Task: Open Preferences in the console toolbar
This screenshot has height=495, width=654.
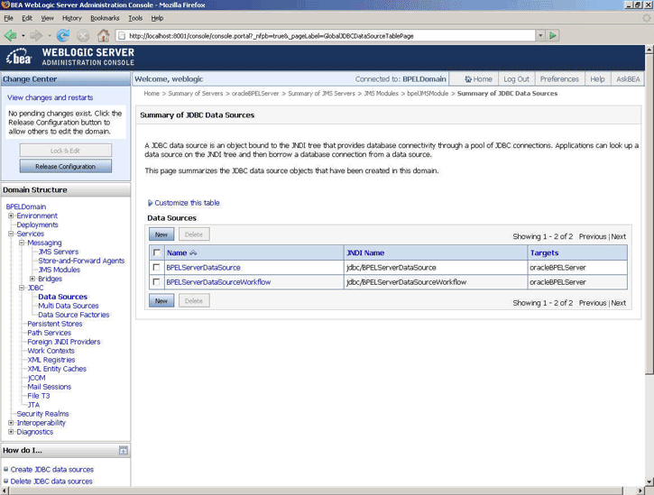Action: 559,79
